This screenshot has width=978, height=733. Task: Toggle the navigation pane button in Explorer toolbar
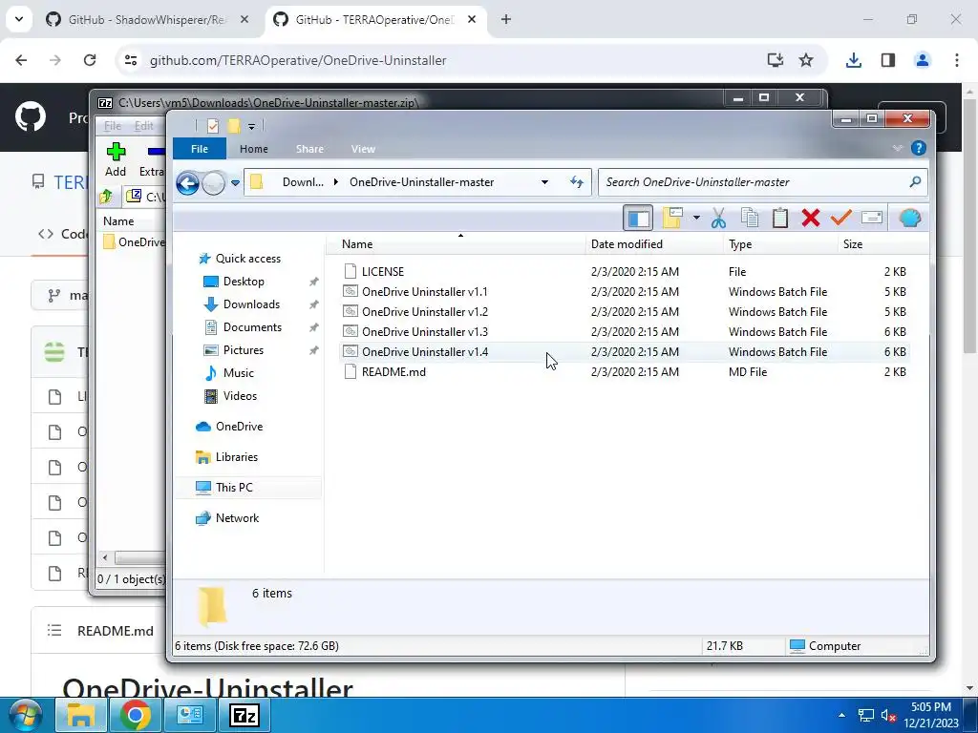pos(638,219)
